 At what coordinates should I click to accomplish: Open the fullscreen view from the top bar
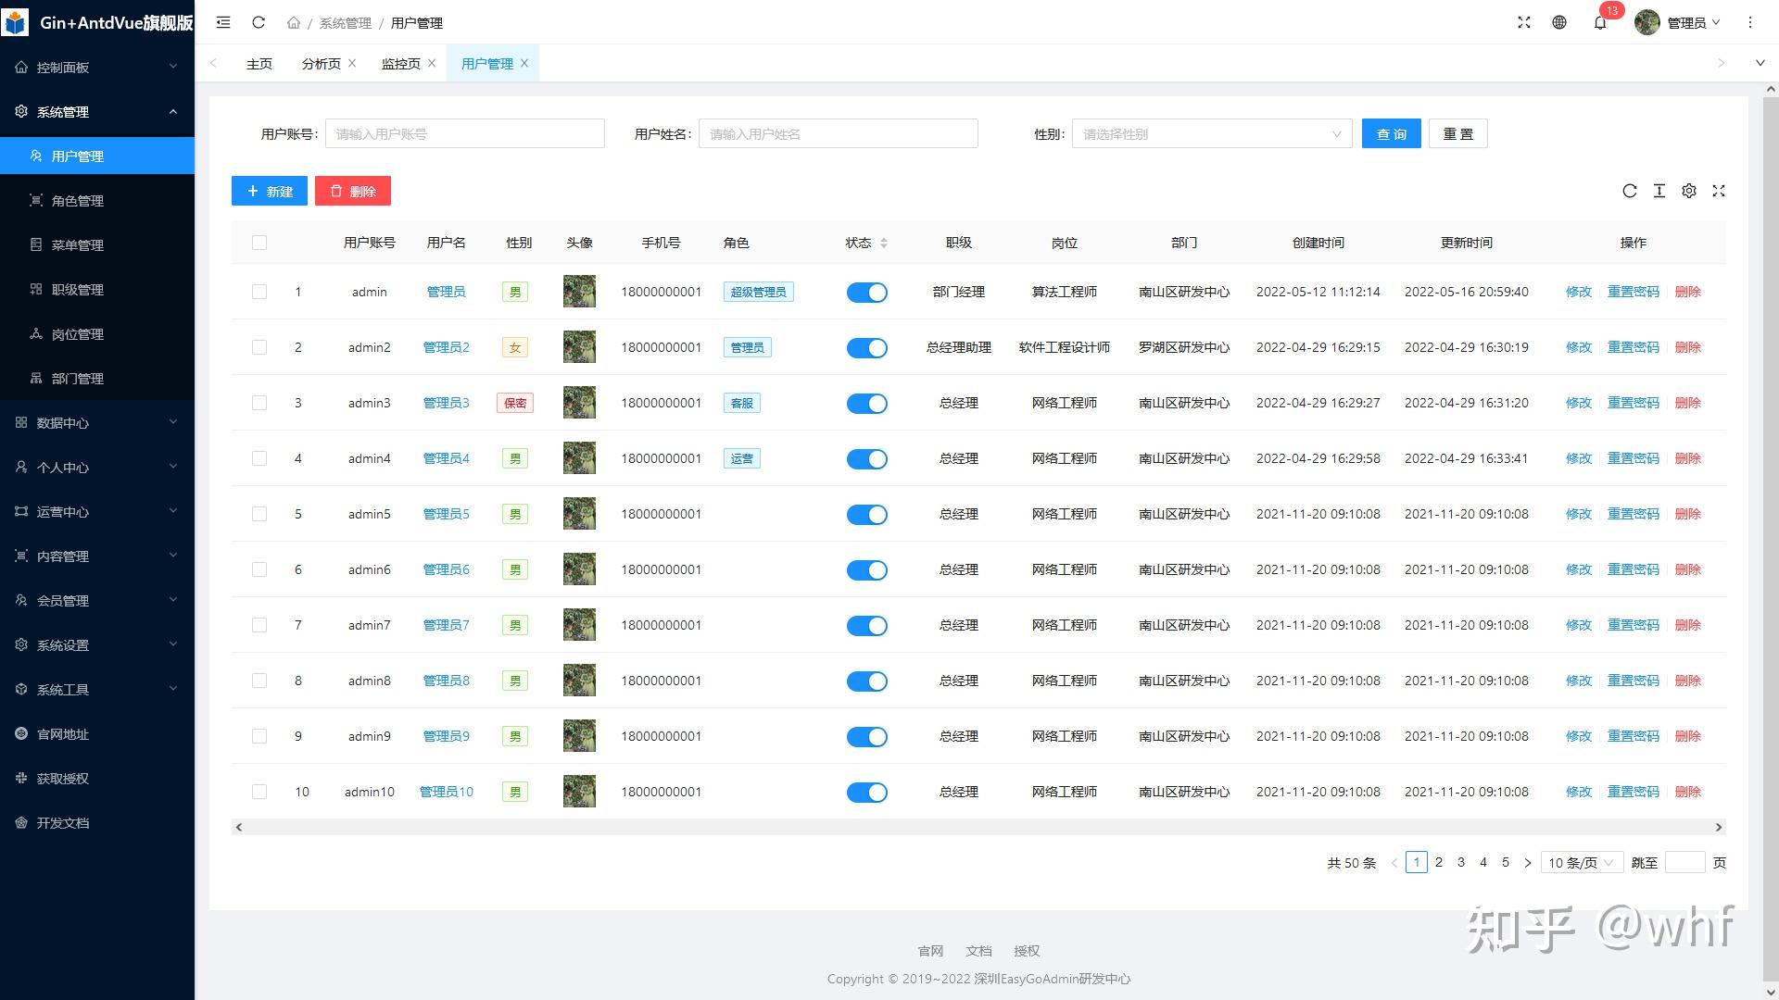pos(1524,22)
